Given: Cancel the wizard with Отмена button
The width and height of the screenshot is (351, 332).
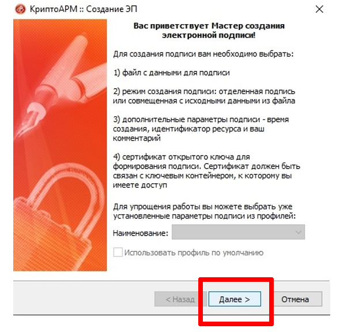Looking at the screenshot, I should point(295,299).
